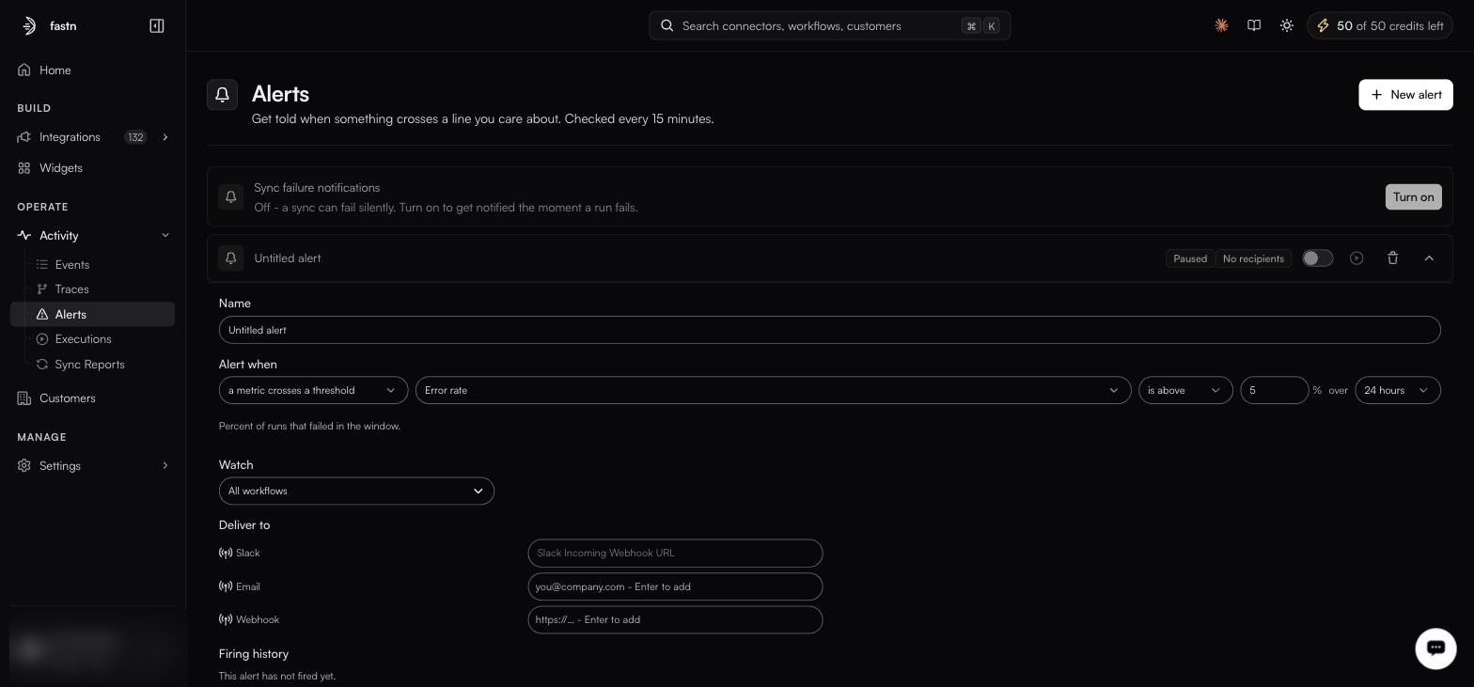Click the New alert button
The height and width of the screenshot is (687, 1474).
[1405, 94]
